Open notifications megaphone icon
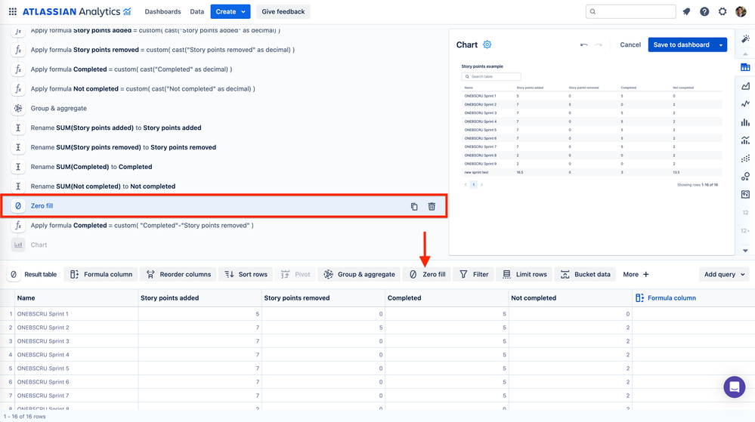This screenshot has height=422, width=755. [687, 11]
